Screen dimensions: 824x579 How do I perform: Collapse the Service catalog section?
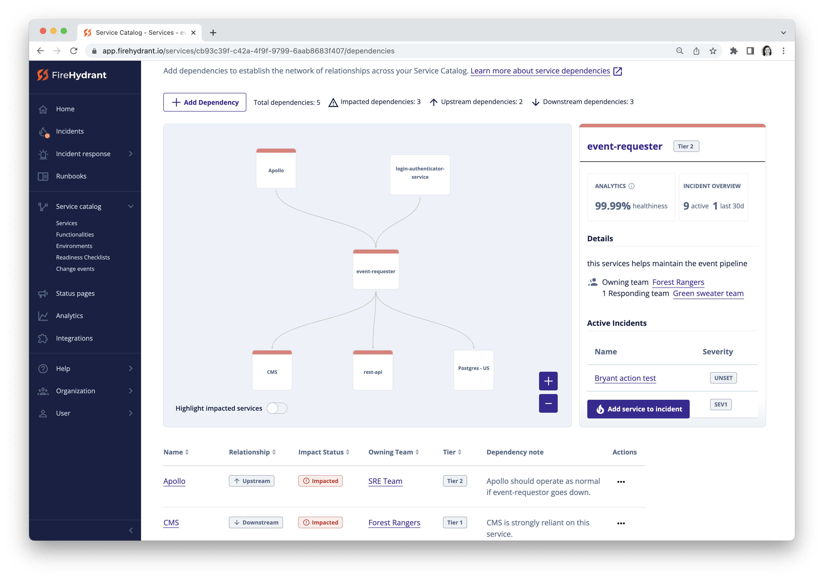coord(131,206)
